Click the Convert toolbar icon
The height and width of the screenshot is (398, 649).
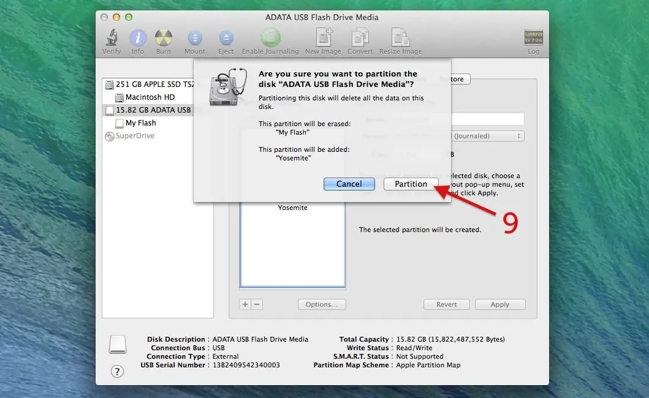point(360,37)
